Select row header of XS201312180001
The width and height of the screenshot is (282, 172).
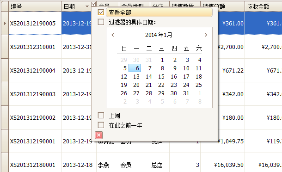(x=5, y=163)
